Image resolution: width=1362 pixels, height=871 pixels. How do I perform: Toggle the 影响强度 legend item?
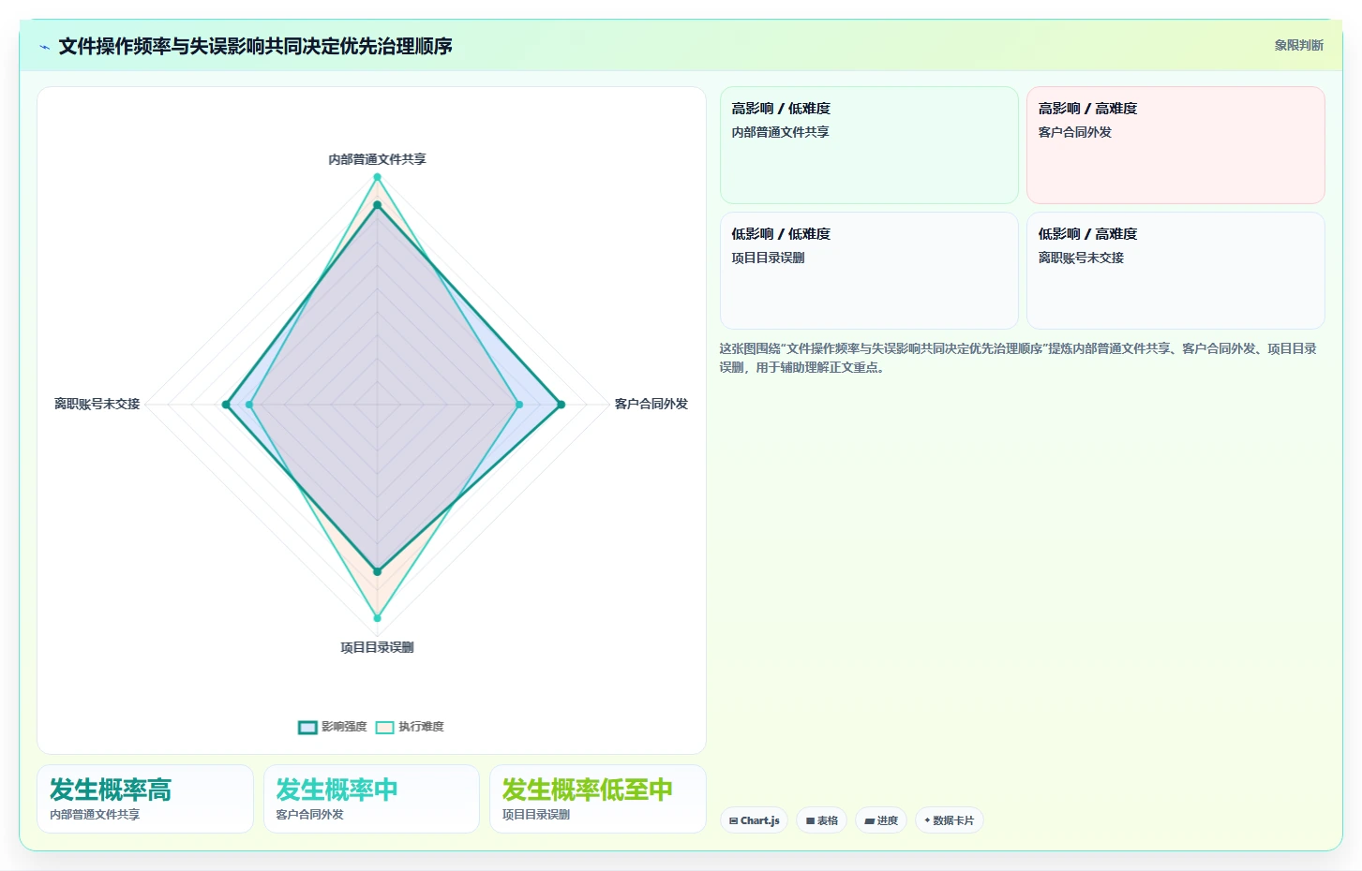[333, 727]
